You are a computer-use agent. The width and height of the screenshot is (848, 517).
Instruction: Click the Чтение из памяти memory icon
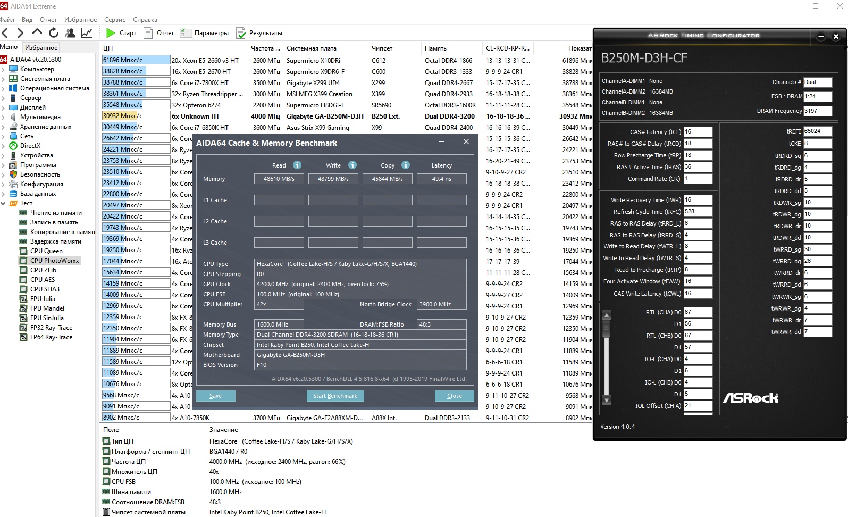(x=23, y=213)
